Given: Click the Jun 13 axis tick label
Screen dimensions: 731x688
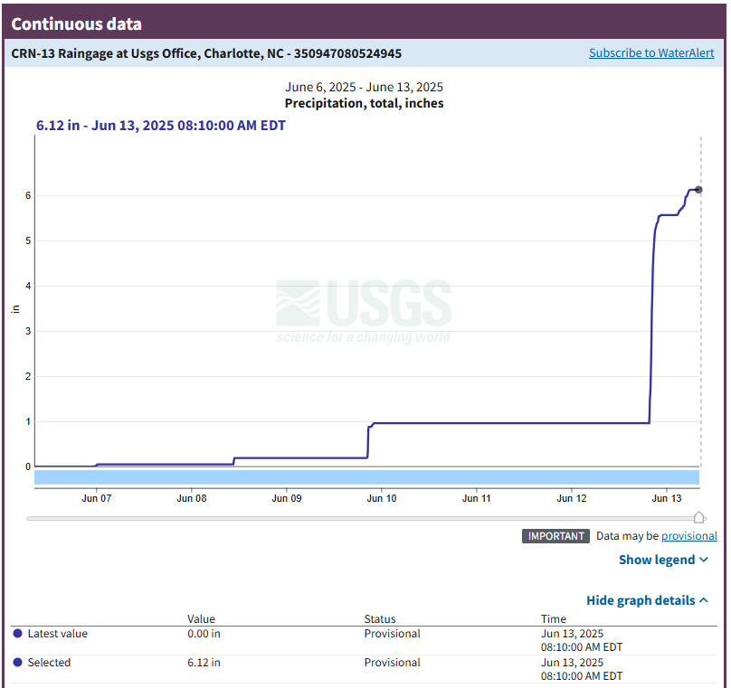Looking at the screenshot, I should click(666, 498).
